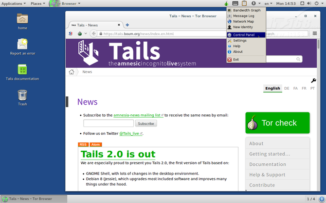This screenshot has height=203, width=326.
Task: Click the window icon in top panel
Action: coord(303,3)
